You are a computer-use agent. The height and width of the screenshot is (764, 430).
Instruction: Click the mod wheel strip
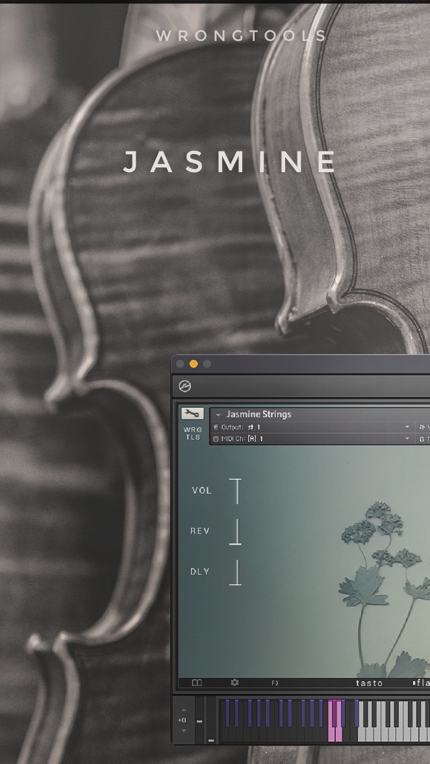coord(210,720)
